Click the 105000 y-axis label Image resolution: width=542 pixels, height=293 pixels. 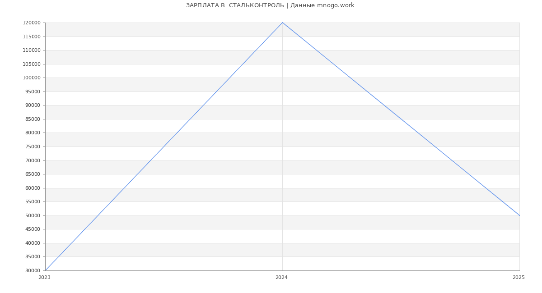(32, 64)
